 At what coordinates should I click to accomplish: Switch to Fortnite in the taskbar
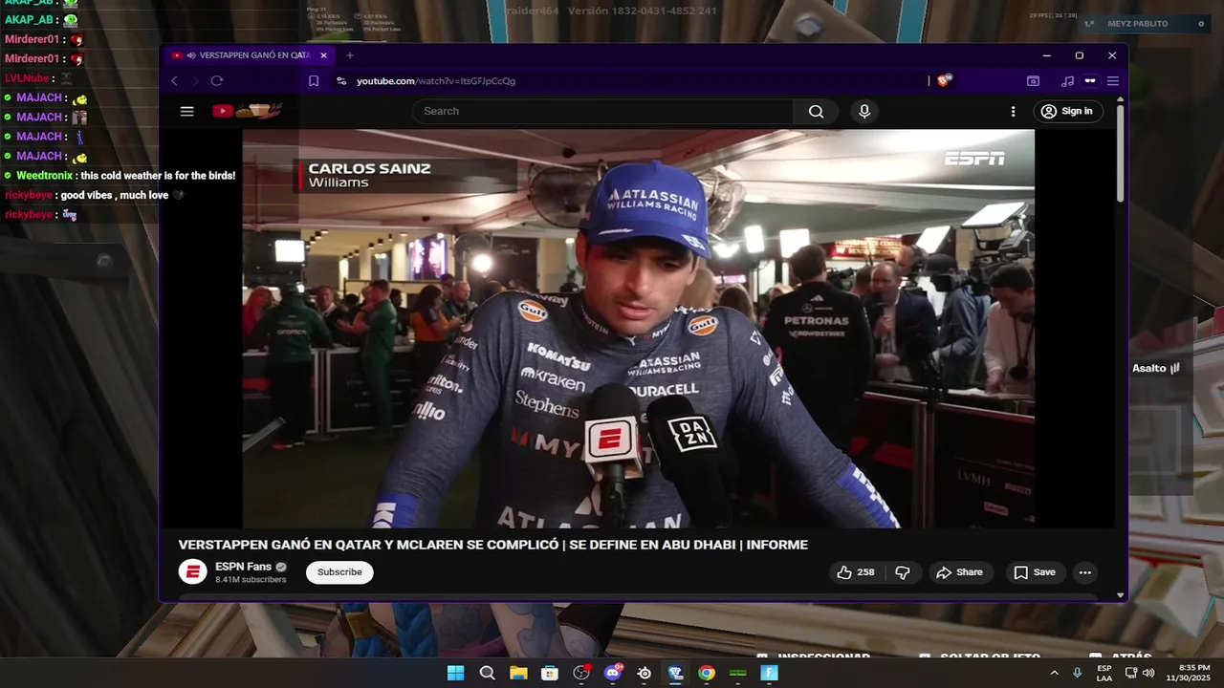click(x=770, y=673)
